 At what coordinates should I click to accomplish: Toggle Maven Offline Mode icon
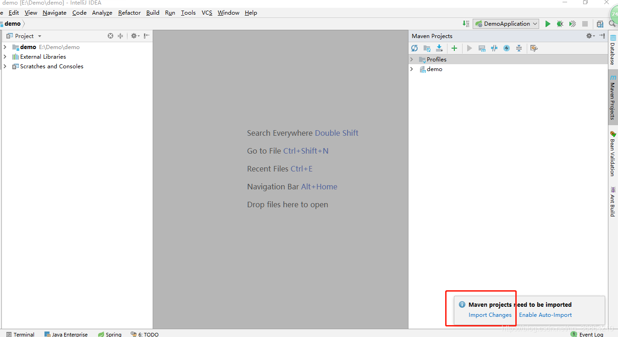[494, 48]
